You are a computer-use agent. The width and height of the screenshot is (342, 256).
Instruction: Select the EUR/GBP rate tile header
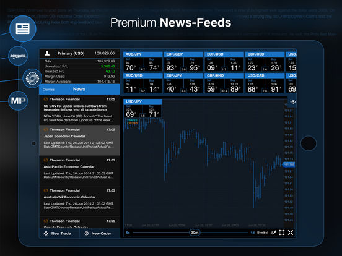tap(183, 54)
